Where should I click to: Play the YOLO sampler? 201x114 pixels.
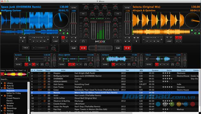[147, 59]
